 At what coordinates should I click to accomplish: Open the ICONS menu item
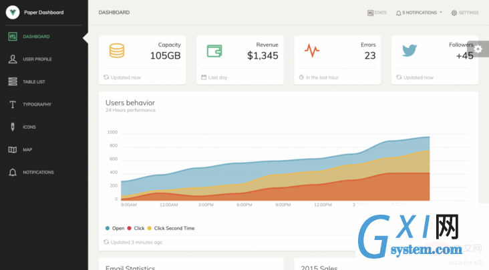pyautogui.click(x=29, y=127)
